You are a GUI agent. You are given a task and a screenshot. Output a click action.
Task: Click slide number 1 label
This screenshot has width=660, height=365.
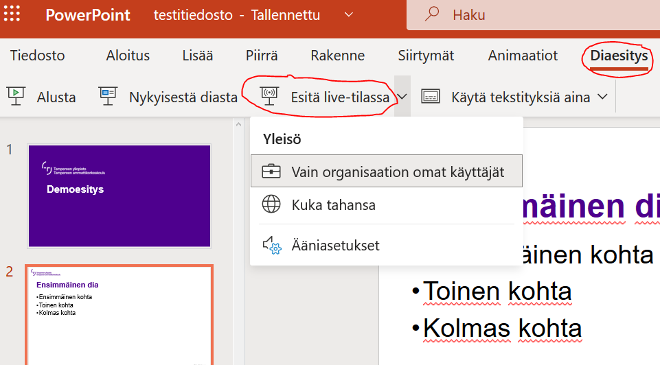pos(9,150)
